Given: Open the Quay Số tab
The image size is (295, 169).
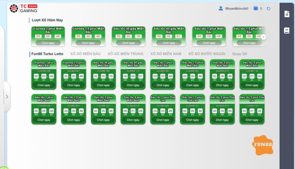Looking at the screenshot, I should [x=239, y=54].
